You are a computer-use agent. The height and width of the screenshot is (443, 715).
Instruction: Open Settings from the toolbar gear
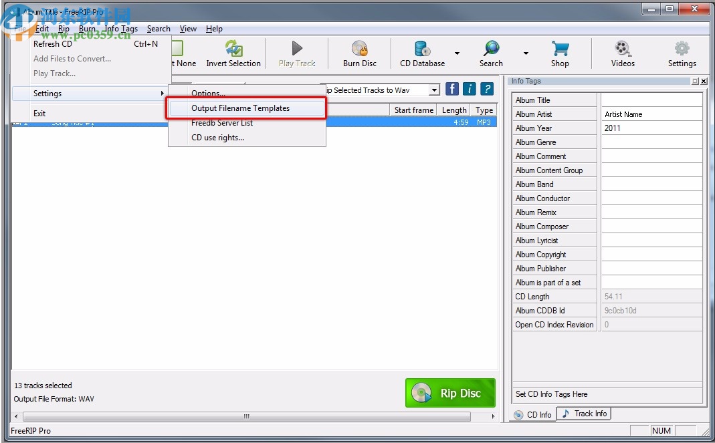click(682, 53)
